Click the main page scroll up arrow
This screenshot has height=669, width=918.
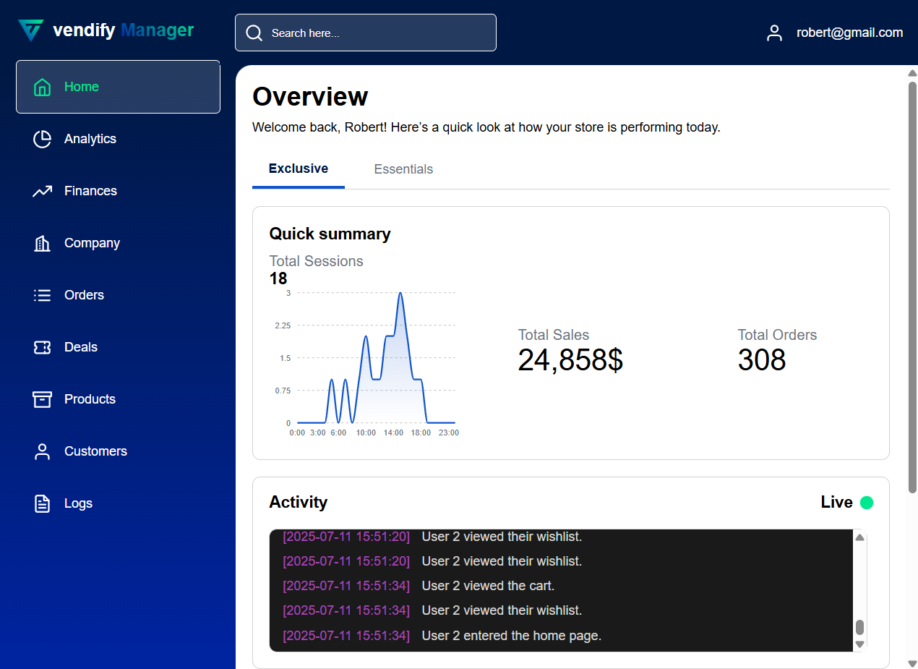tap(912, 73)
